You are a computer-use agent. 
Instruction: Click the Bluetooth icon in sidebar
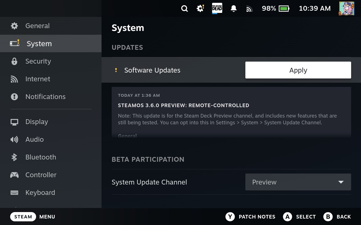click(x=14, y=157)
